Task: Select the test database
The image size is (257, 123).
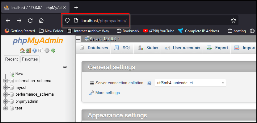Action: [19, 108]
